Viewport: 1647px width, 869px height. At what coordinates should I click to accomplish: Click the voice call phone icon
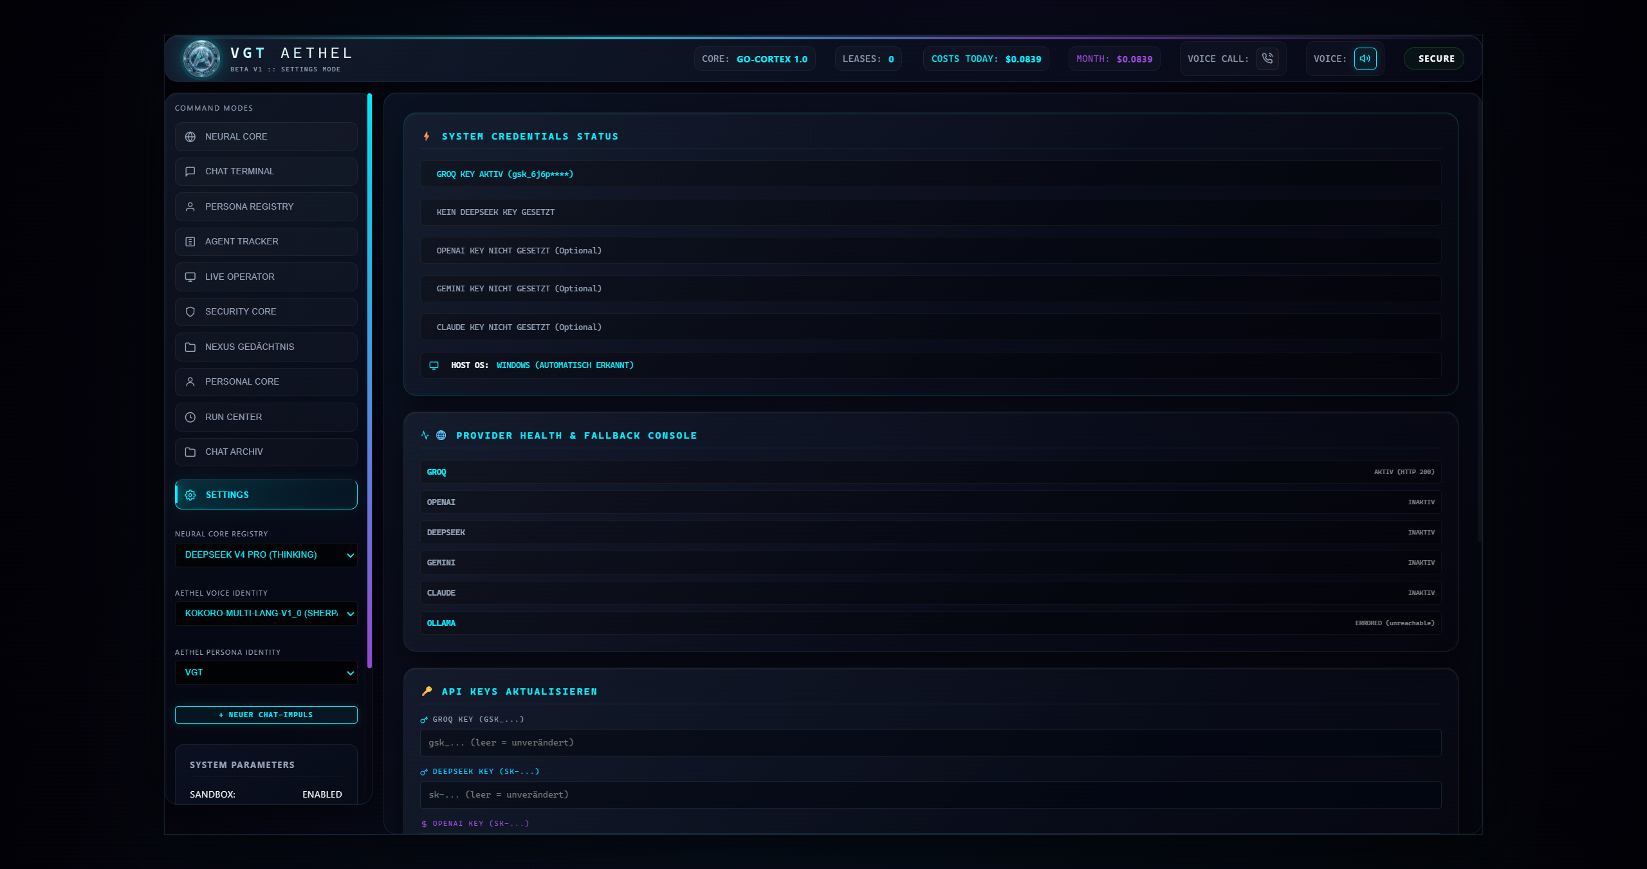tap(1267, 59)
